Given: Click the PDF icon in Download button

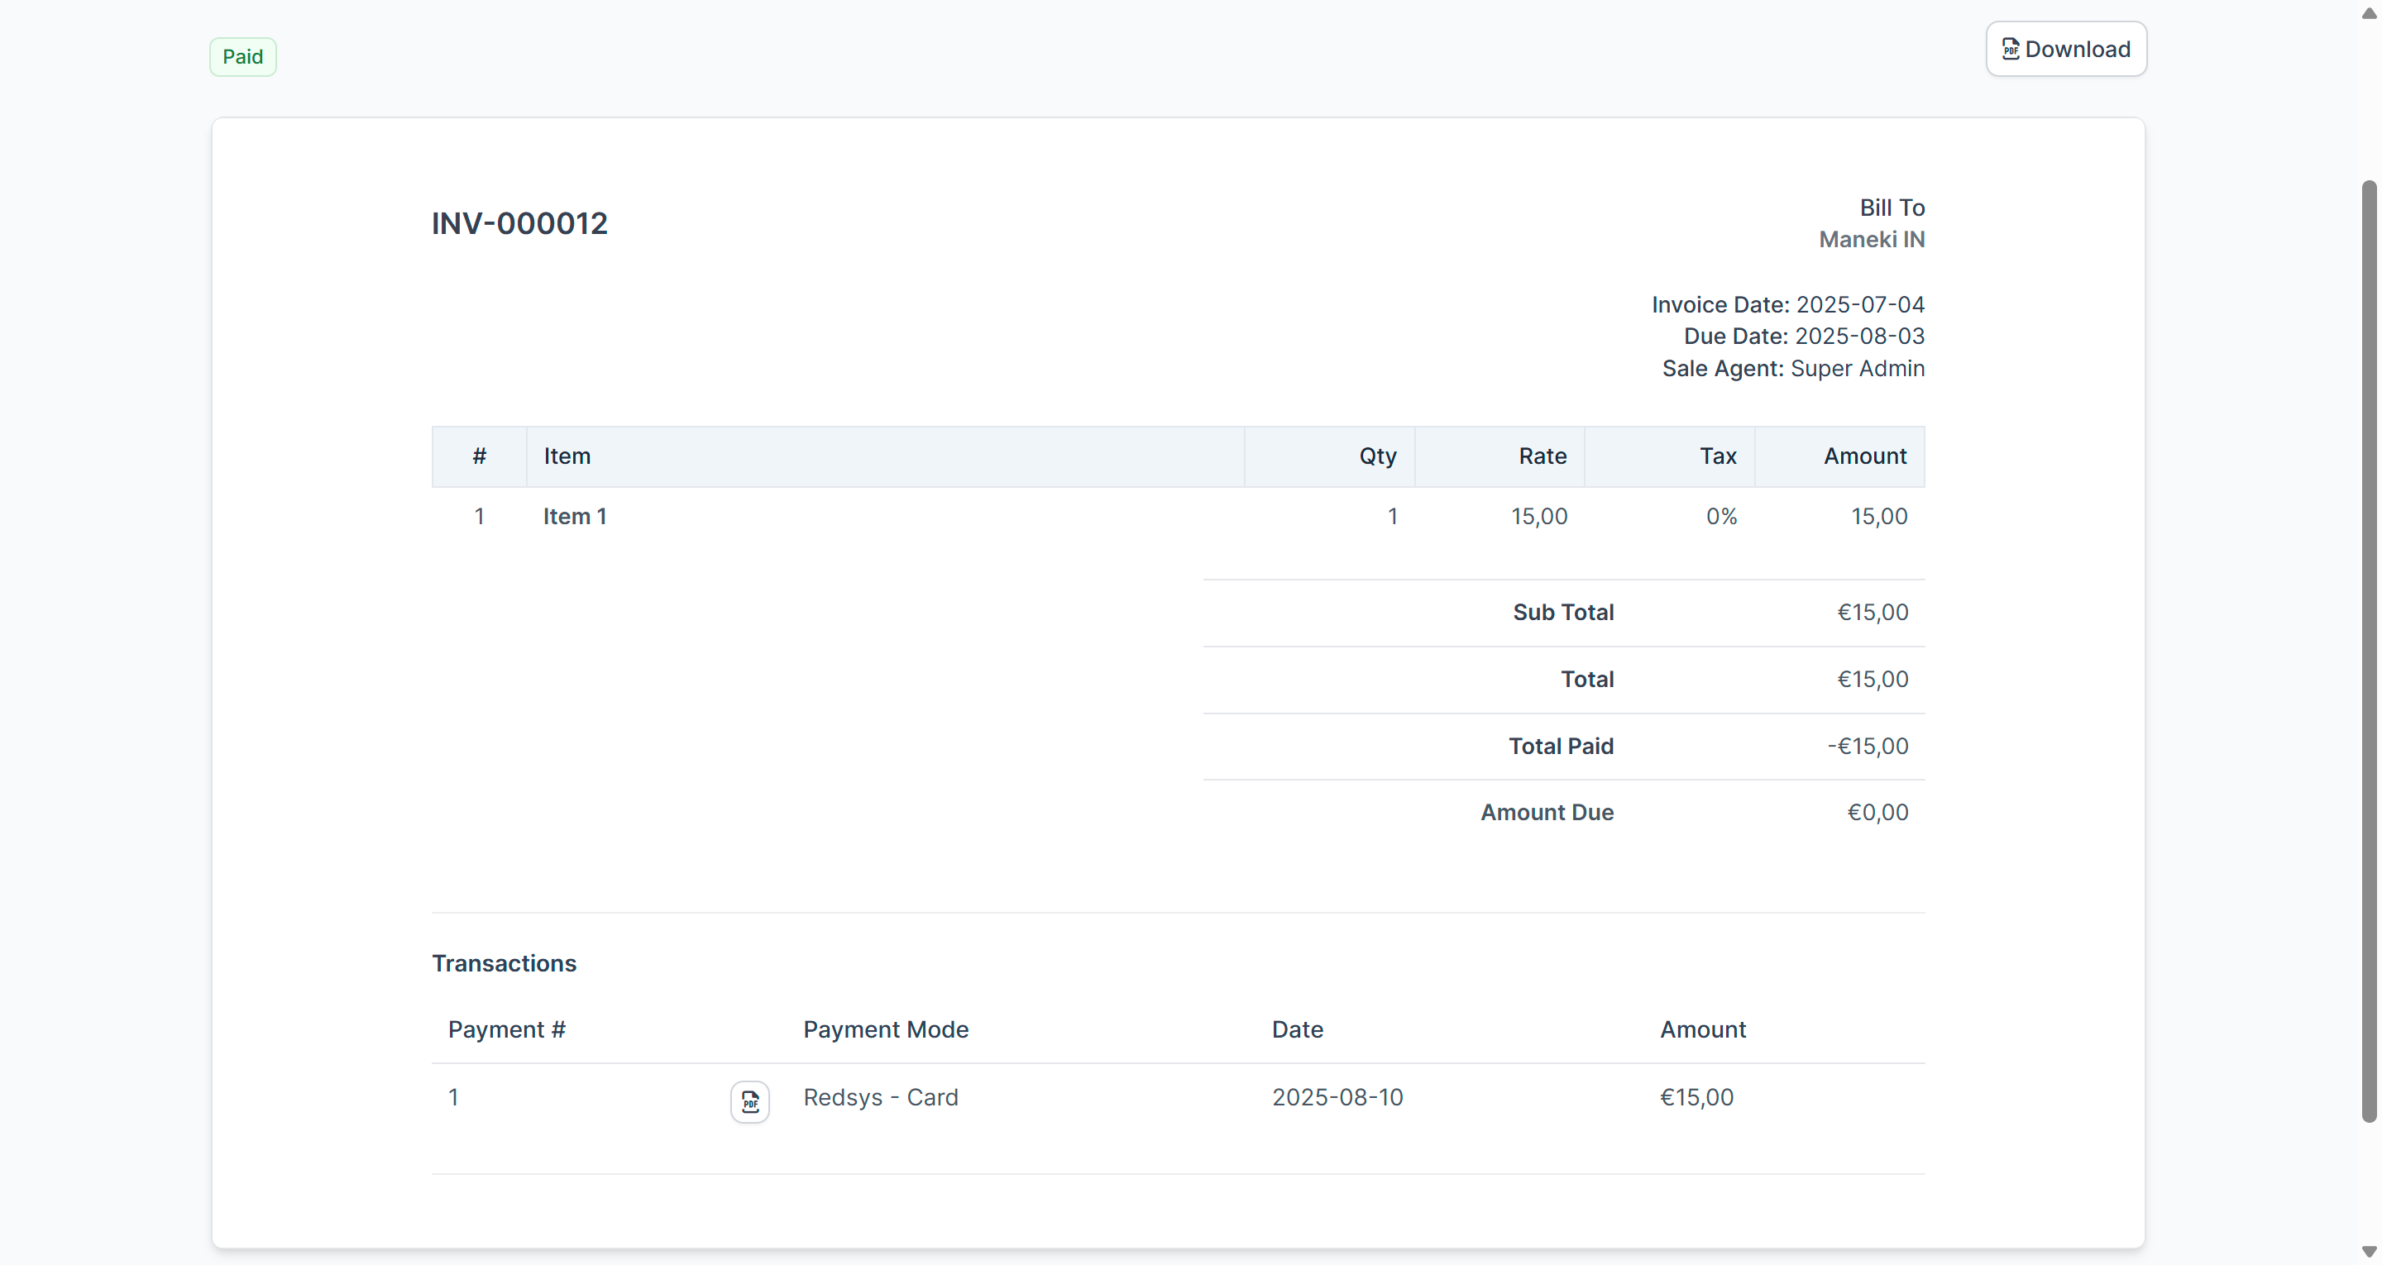Looking at the screenshot, I should pos(2011,49).
